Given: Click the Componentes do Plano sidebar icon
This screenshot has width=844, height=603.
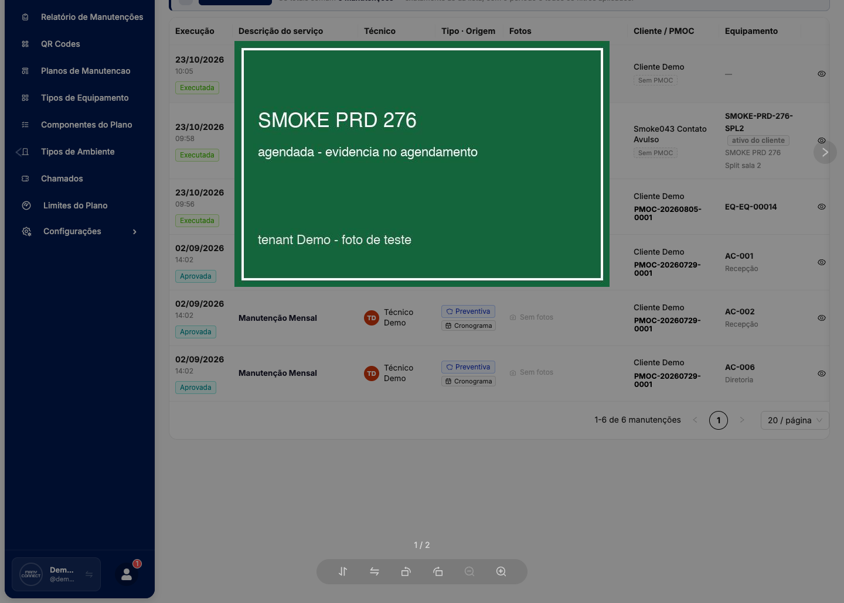Looking at the screenshot, I should 25,125.
